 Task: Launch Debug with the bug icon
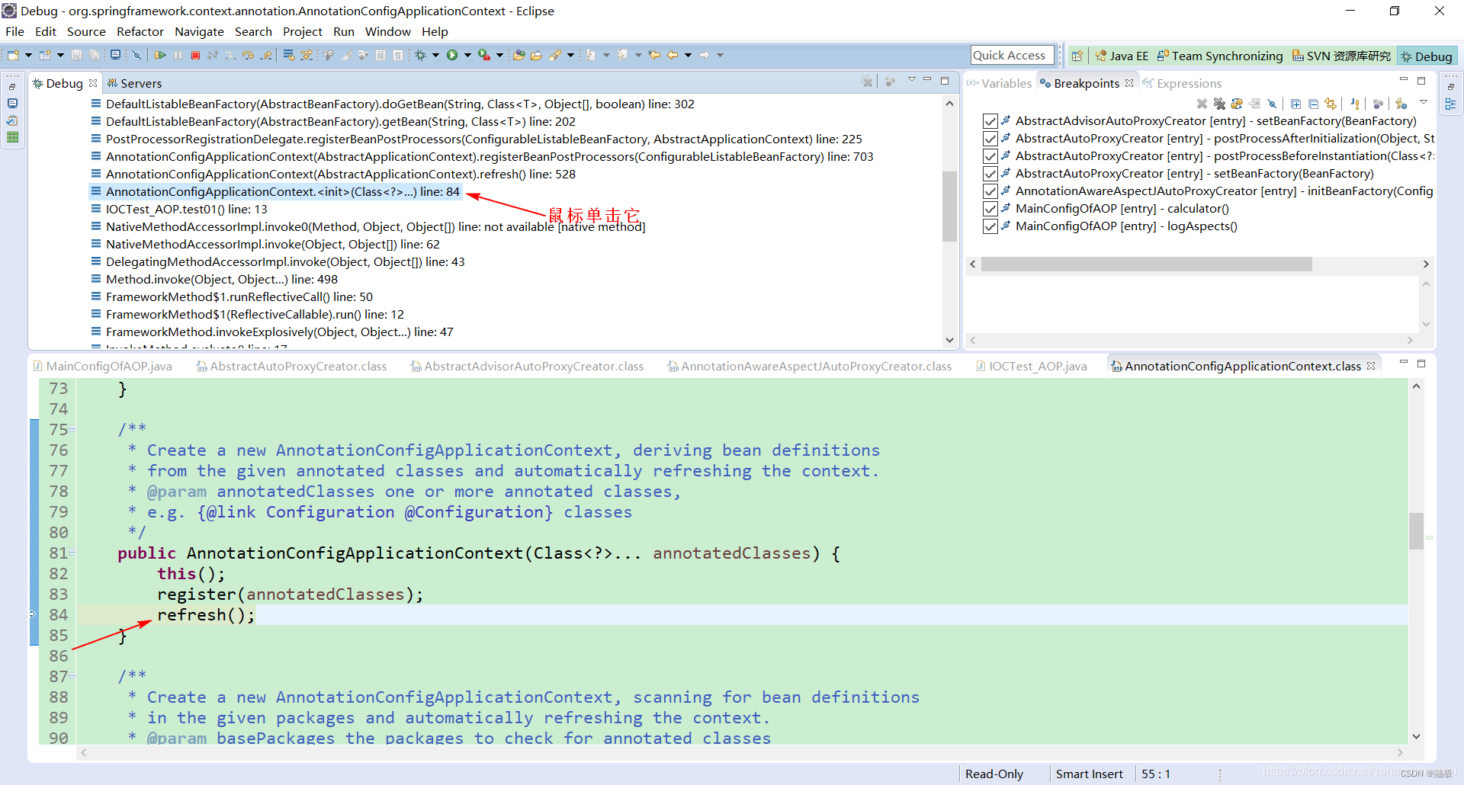(x=420, y=55)
